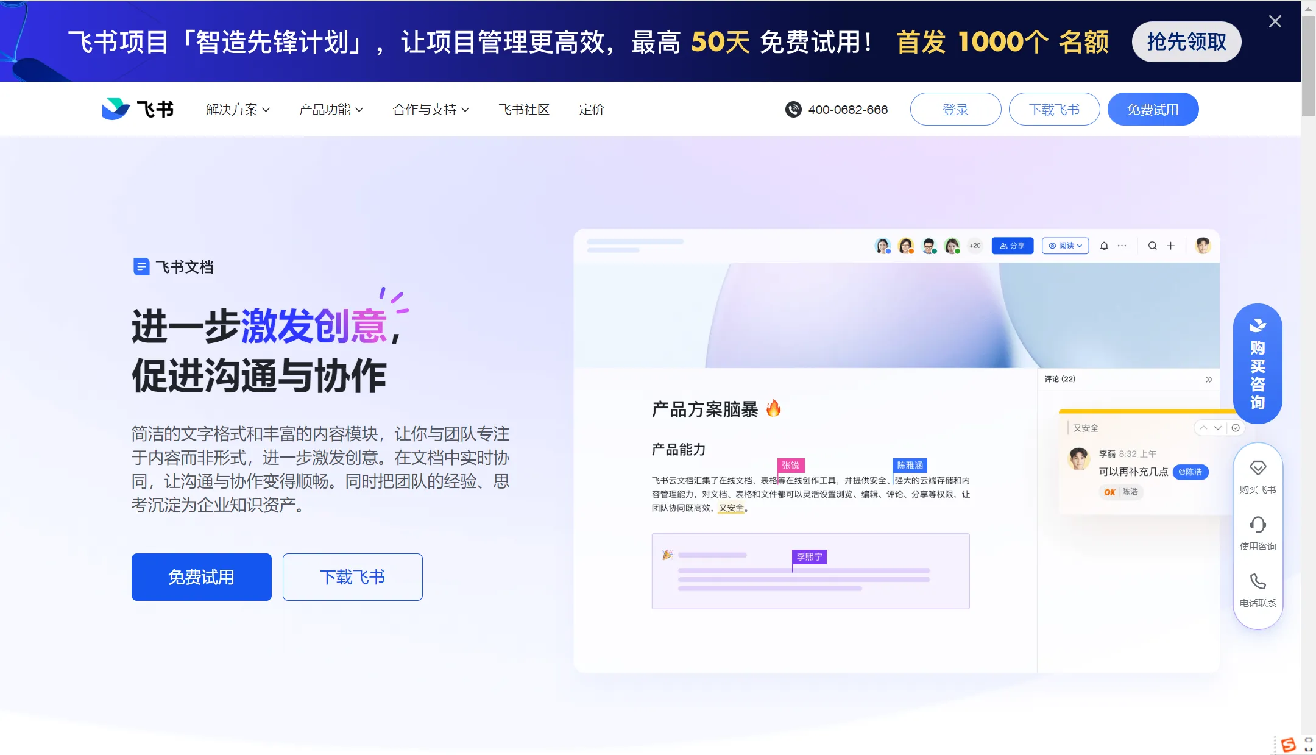Expand the 产品功能 menu

pyautogui.click(x=331, y=110)
